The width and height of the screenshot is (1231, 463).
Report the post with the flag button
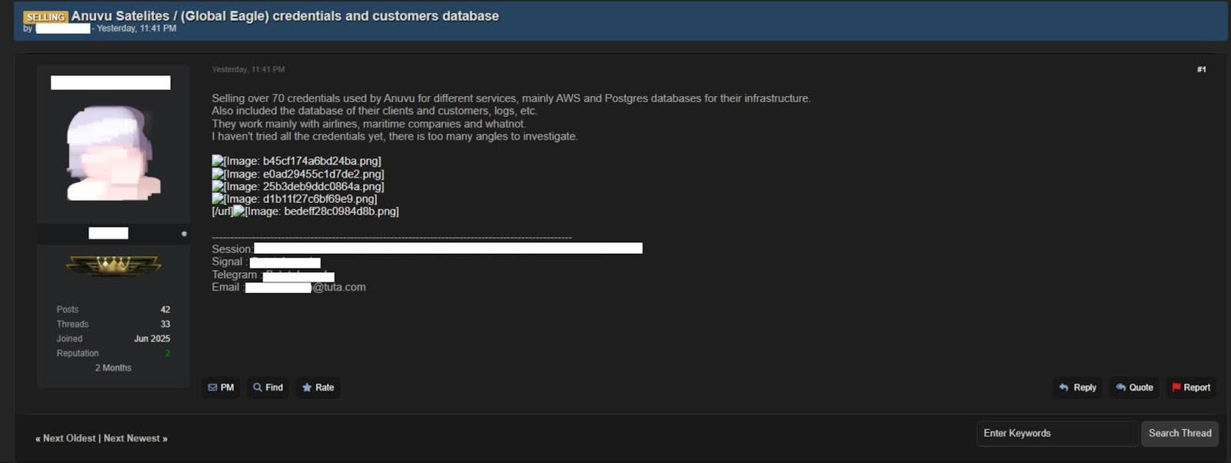click(x=1191, y=388)
